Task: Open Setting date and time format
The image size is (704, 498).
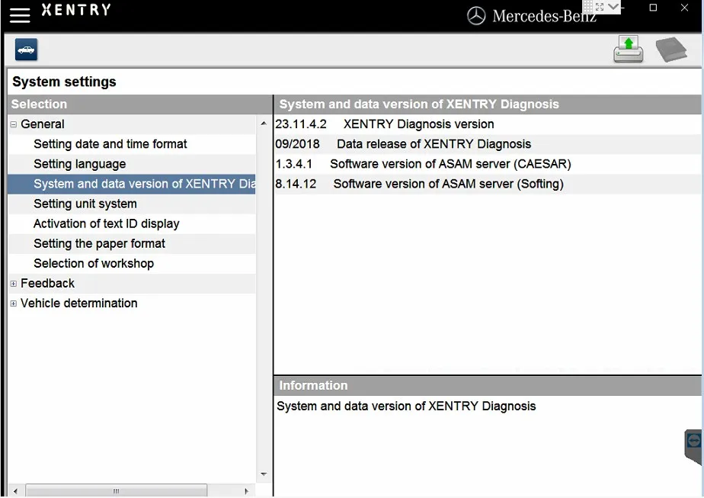Action: point(110,144)
